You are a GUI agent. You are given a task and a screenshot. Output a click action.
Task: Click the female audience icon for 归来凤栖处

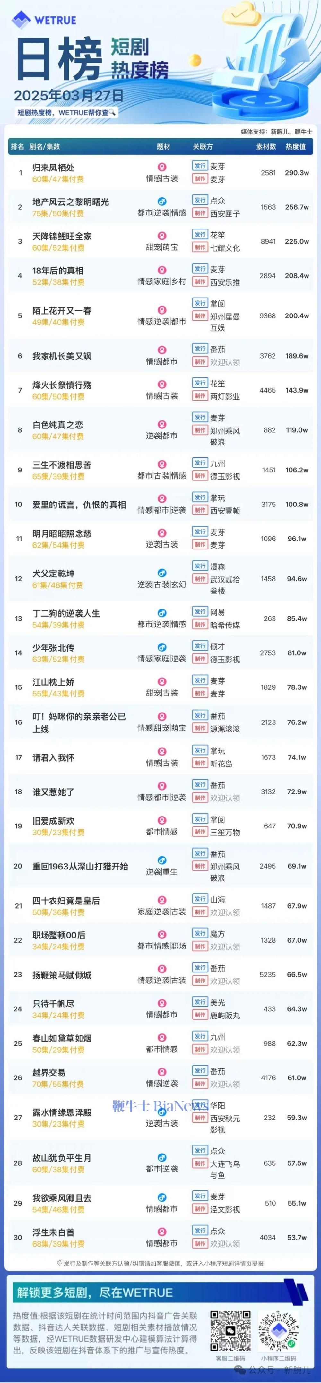click(x=161, y=167)
